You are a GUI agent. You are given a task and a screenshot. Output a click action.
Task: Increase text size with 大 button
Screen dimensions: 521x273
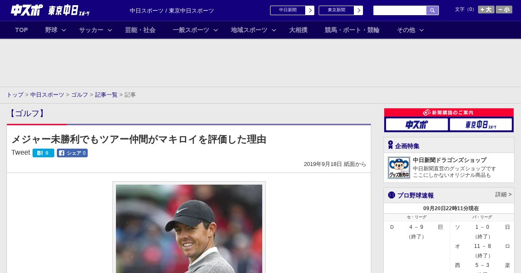point(486,10)
